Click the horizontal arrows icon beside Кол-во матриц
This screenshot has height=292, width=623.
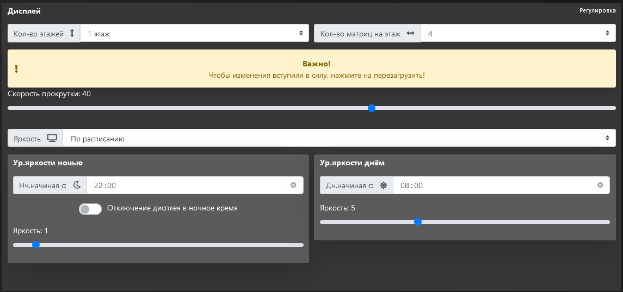pyautogui.click(x=410, y=33)
